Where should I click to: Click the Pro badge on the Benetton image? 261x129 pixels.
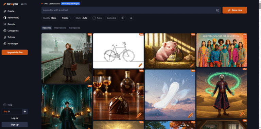pos(245,34)
